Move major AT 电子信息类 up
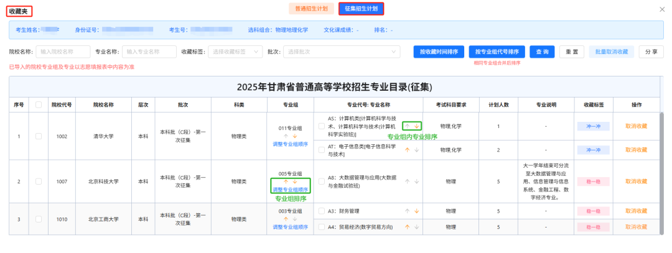The width and height of the screenshot is (672, 253). pos(408,150)
